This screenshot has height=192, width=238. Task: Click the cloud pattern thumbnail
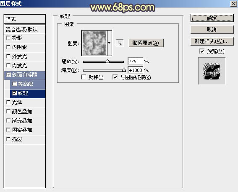(x=94, y=43)
